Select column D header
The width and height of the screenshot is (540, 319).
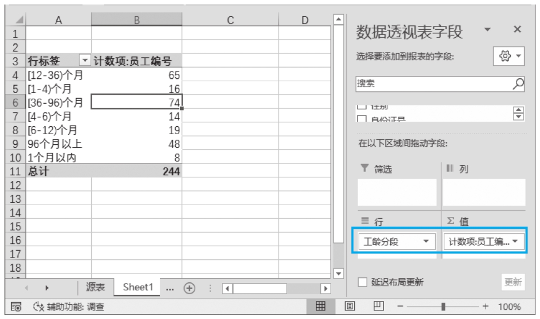click(305, 20)
